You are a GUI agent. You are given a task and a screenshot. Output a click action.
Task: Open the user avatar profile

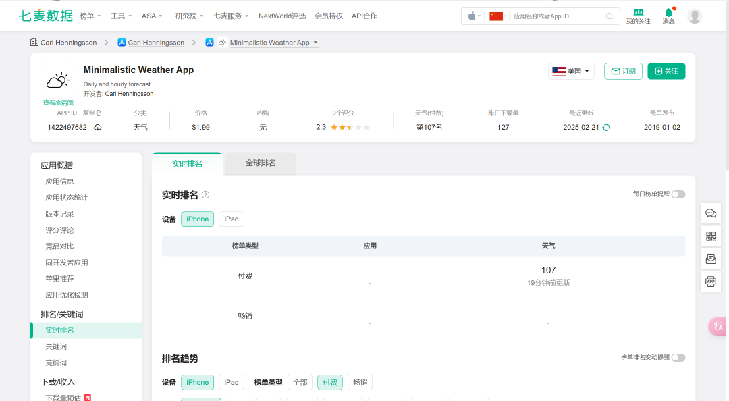coord(695,16)
